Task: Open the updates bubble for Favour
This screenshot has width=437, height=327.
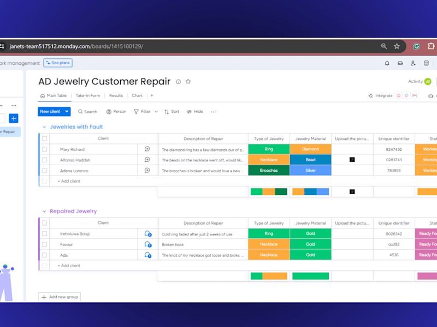Action: [x=147, y=244]
